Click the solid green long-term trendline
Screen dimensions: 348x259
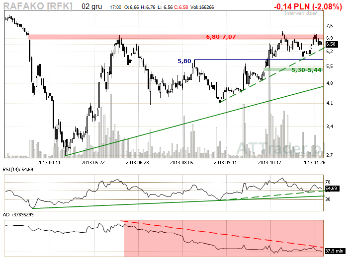pyautogui.click(x=194, y=121)
